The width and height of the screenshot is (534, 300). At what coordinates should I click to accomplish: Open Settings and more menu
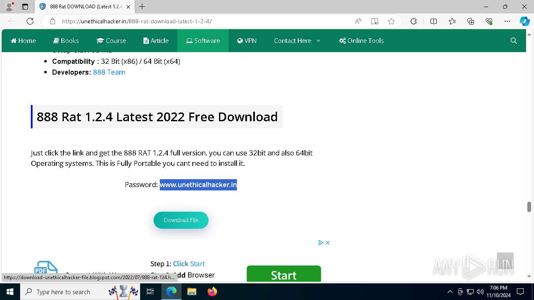point(507,21)
